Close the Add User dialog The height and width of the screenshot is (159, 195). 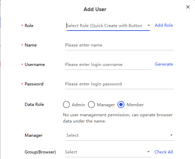click(188, 7)
